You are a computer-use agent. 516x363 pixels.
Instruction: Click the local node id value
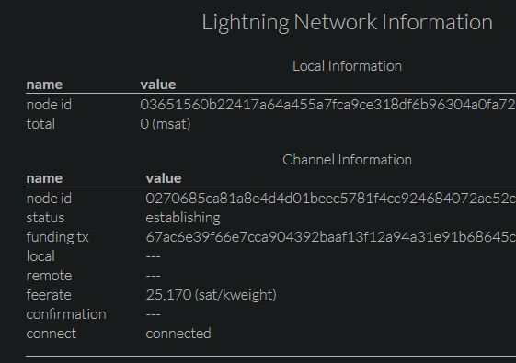pos(327,105)
